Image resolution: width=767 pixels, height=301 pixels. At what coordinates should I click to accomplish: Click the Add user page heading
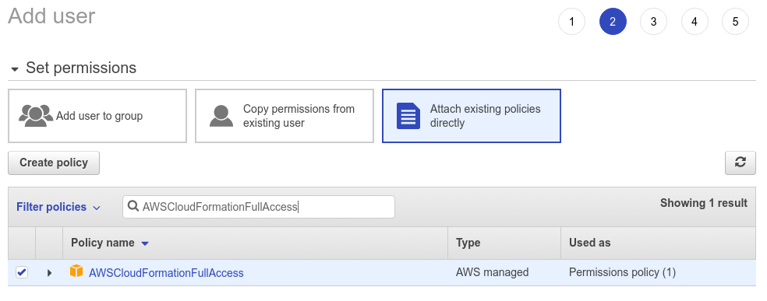pyautogui.click(x=51, y=16)
